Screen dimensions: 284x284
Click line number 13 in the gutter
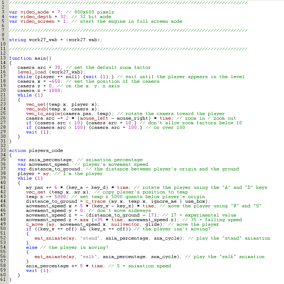(3, 58)
